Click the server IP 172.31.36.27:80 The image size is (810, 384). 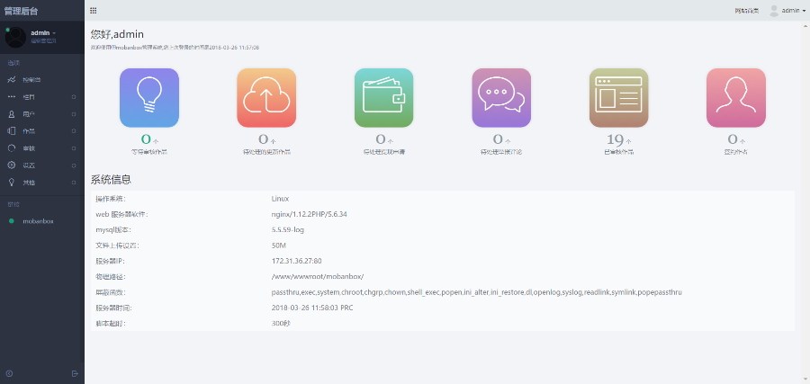tap(296, 261)
